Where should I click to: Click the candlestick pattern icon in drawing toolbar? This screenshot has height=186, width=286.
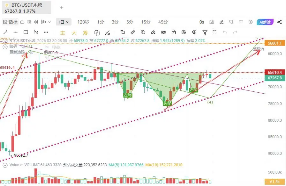(x=163, y=32)
